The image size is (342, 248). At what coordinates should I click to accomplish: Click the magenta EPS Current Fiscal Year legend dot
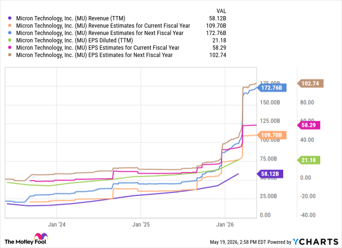(x=9, y=48)
